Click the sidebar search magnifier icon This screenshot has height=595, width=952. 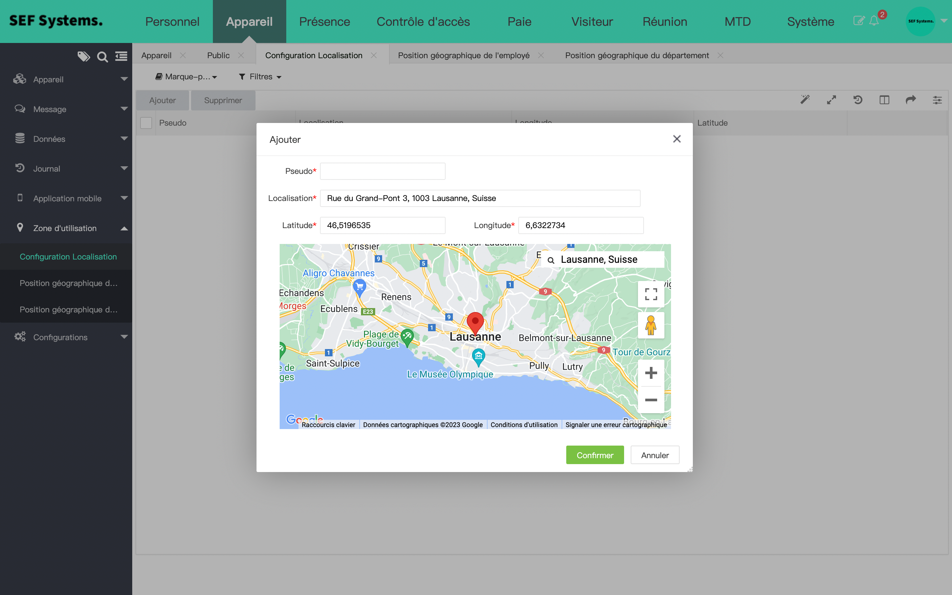click(x=102, y=57)
